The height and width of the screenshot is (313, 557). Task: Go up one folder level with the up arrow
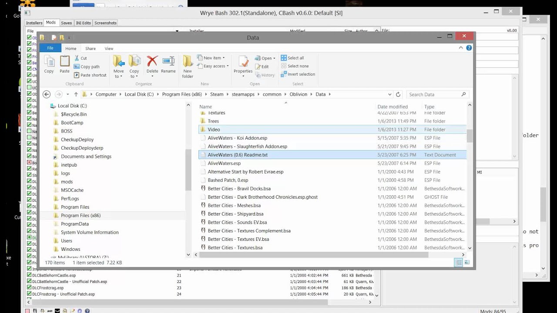(x=76, y=94)
